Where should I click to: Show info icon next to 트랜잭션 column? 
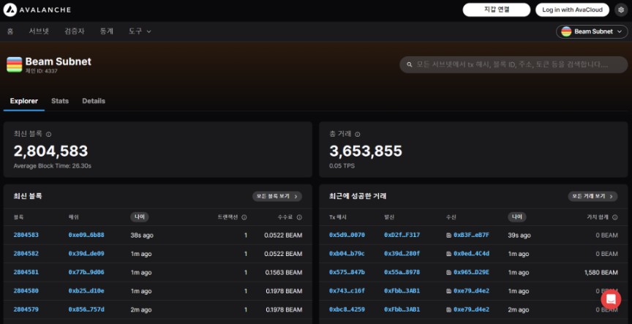pos(244,217)
